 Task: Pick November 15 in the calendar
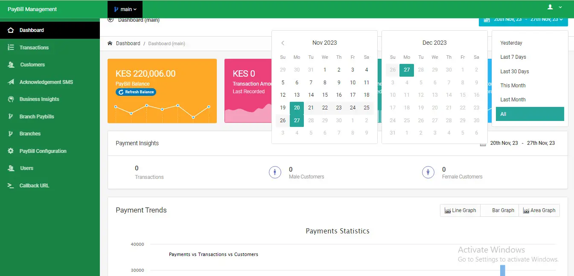pyautogui.click(x=325, y=95)
